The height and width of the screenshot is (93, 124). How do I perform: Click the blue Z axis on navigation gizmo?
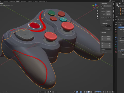click(x=96, y=4)
